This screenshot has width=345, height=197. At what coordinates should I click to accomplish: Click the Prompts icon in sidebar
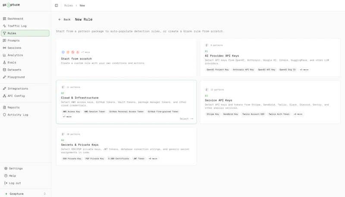(4, 41)
